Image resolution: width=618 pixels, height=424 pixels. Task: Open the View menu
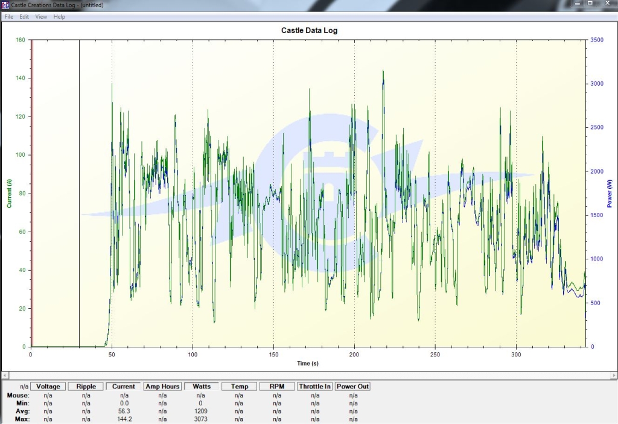point(41,16)
